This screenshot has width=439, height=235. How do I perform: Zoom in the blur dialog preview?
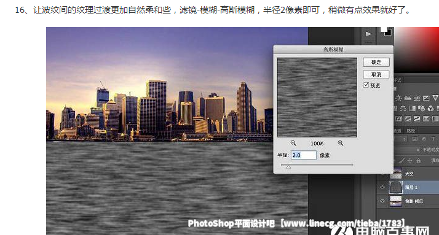click(x=341, y=143)
